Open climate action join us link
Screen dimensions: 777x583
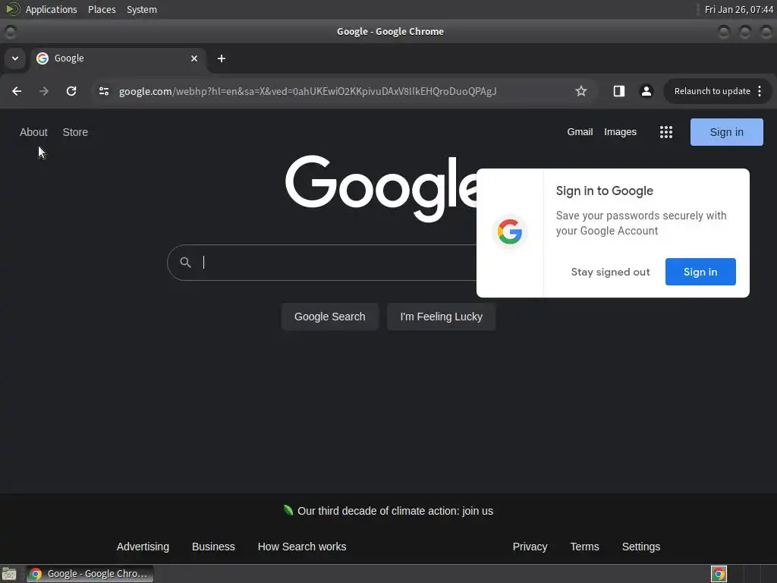pyautogui.click(x=395, y=511)
